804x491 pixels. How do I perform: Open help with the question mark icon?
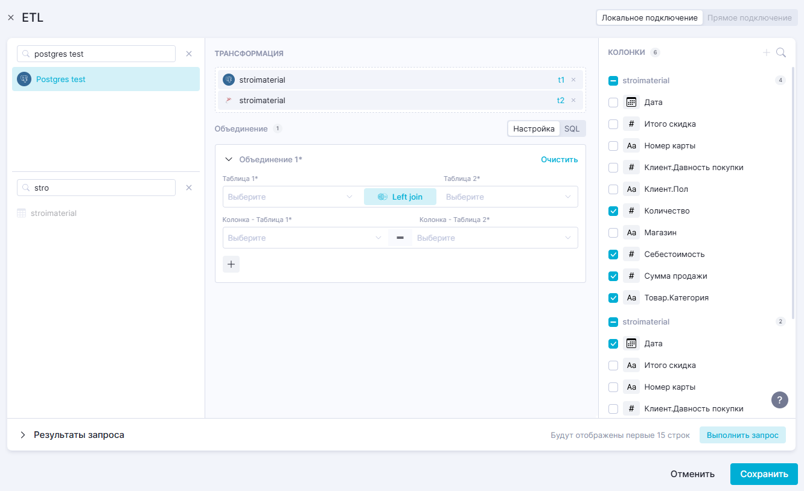click(780, 400)
